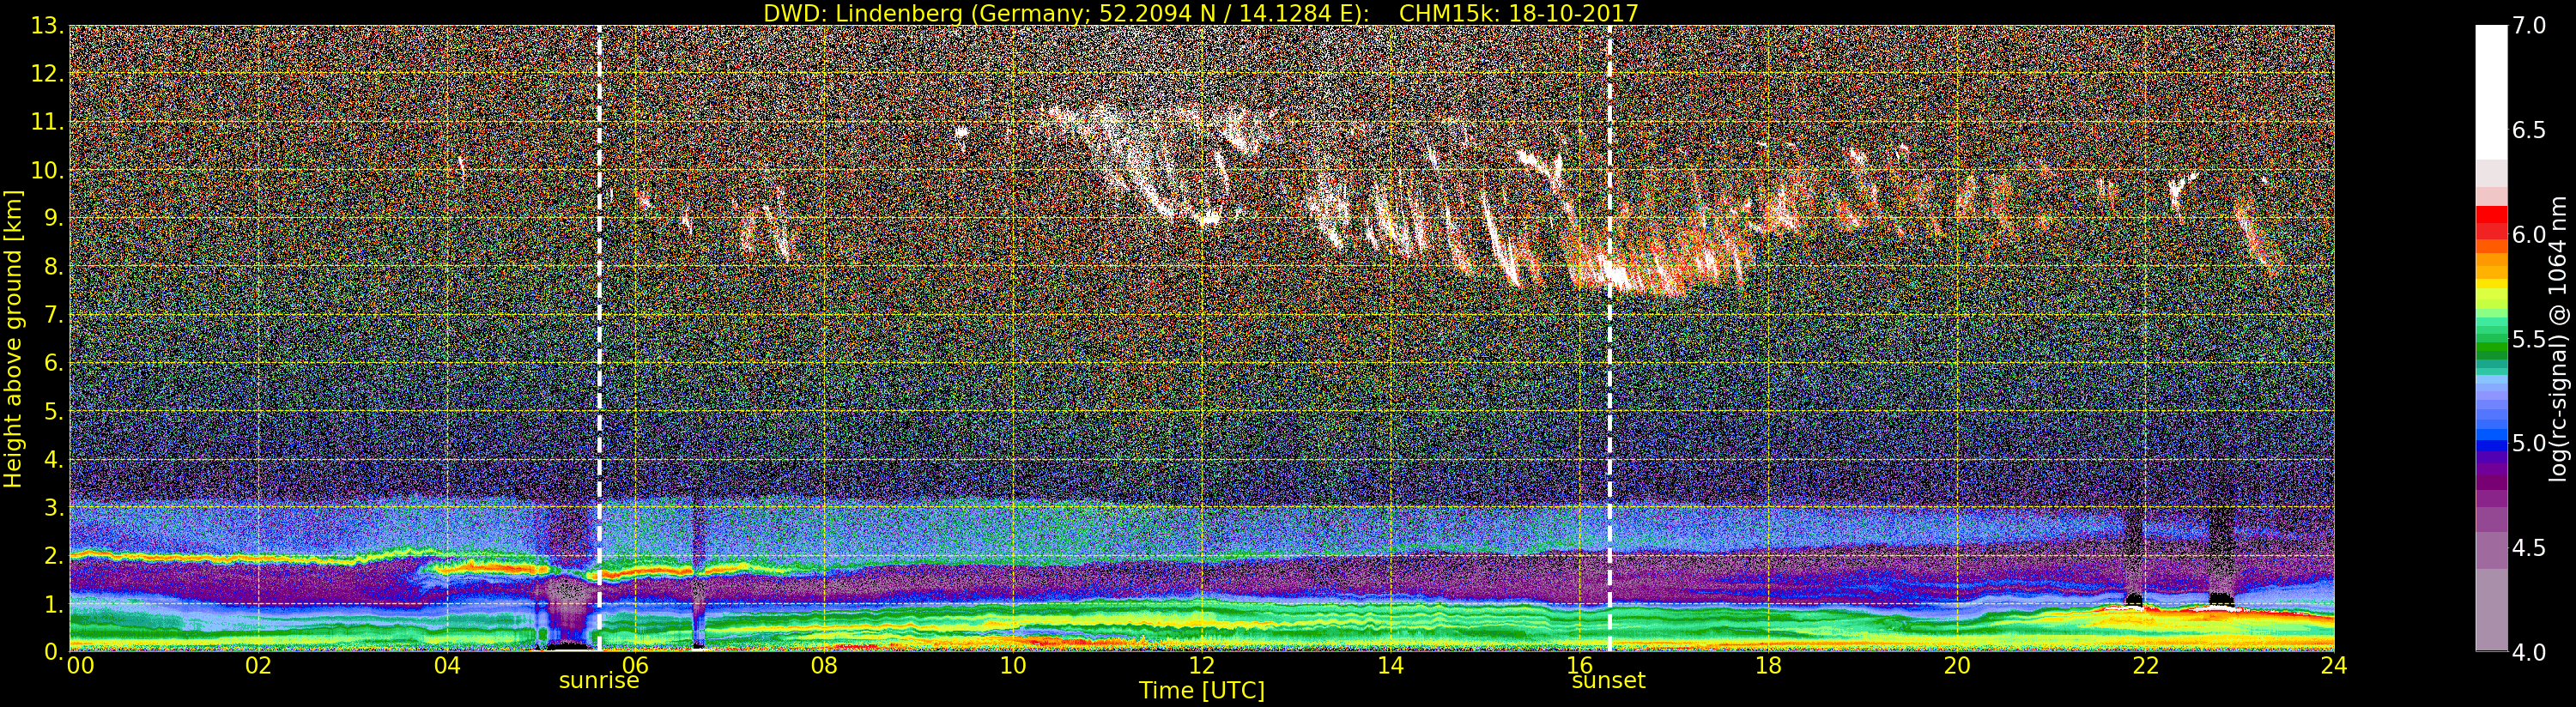This screenshot has width=2576, height=707.
Task: Click the height axis tick label '1.'
Action: 53,604
